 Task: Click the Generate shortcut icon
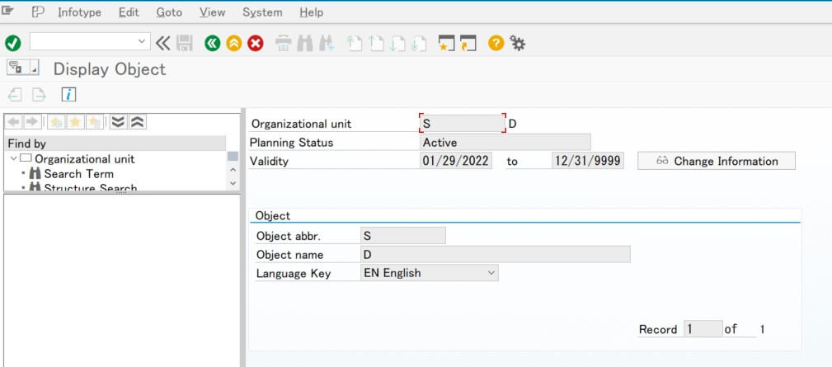point(468,43)
